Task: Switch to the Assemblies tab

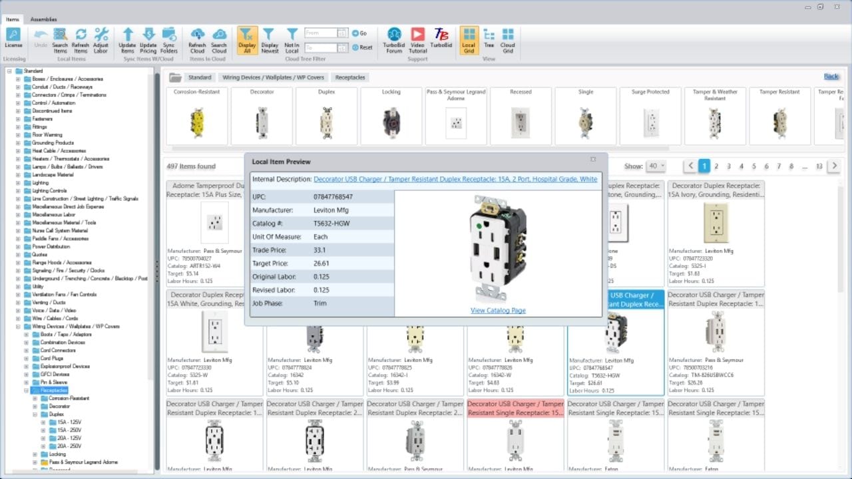Action: [43, 19]
